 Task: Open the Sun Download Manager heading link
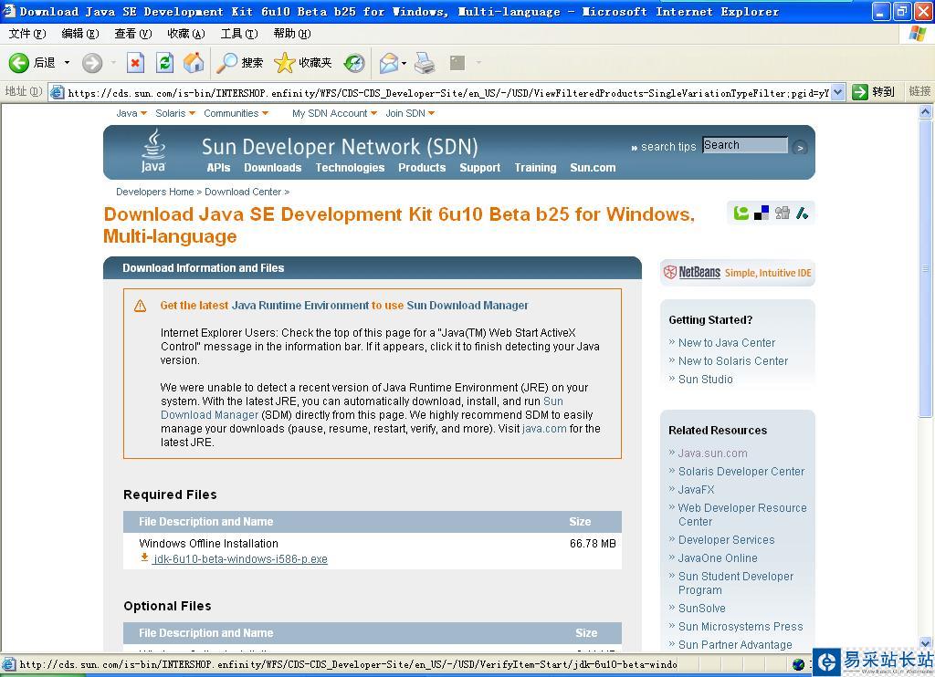pos(467,305)
